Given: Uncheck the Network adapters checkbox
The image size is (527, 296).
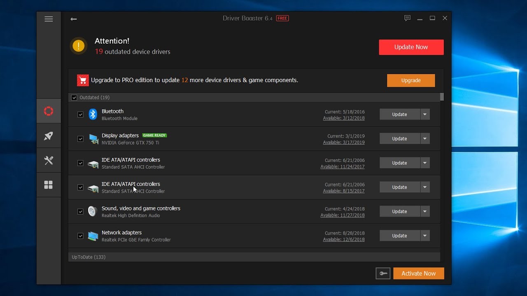Looking at the screenshot, I should click(x=80, y=236).
